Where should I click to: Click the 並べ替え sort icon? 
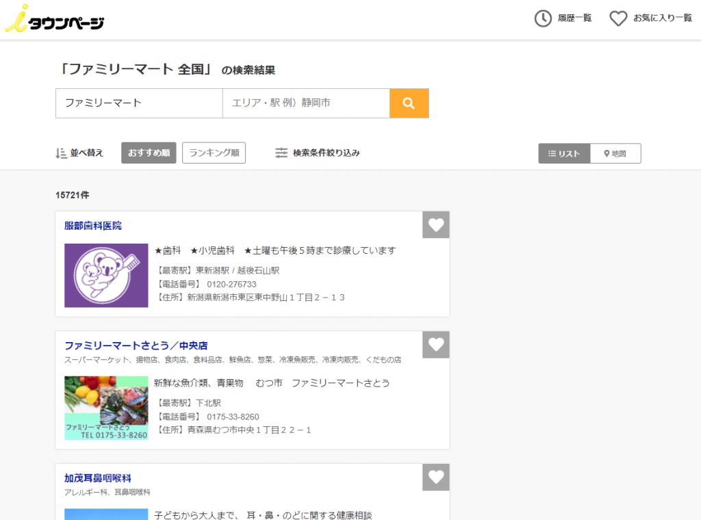61,153
